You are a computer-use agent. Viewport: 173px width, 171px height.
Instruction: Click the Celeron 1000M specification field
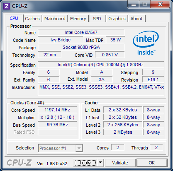101,65
